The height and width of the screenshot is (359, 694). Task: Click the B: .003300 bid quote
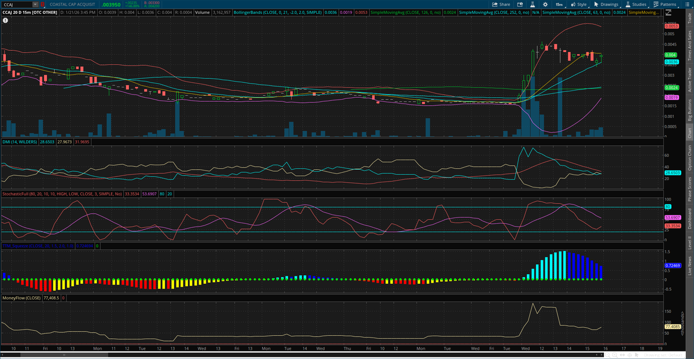coord(151,2)
